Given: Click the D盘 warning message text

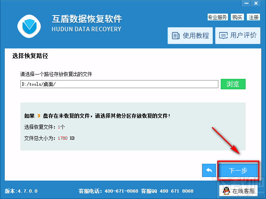Looking at the screenshot, I should (x=97, y=116).
